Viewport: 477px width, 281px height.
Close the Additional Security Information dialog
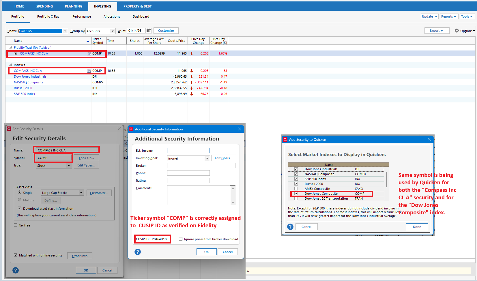pos(240,129)
